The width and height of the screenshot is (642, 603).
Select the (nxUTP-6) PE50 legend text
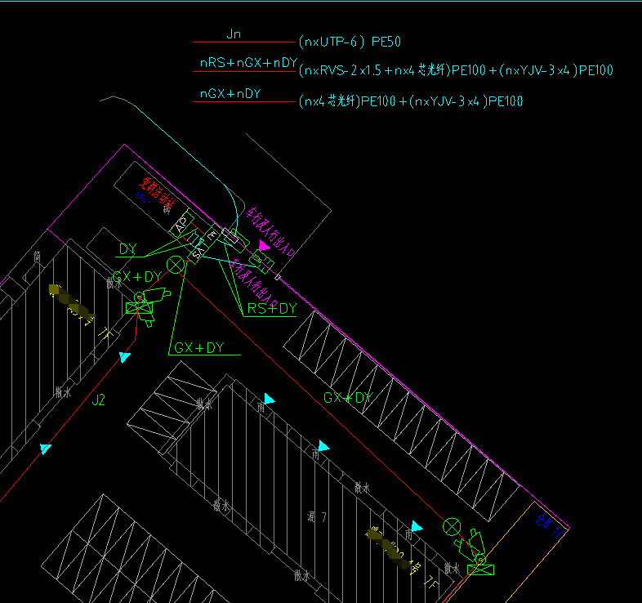[350, 42]
